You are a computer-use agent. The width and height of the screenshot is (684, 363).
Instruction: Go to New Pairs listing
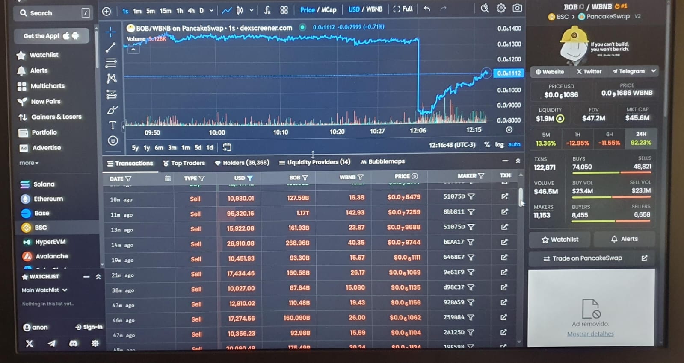39,102
